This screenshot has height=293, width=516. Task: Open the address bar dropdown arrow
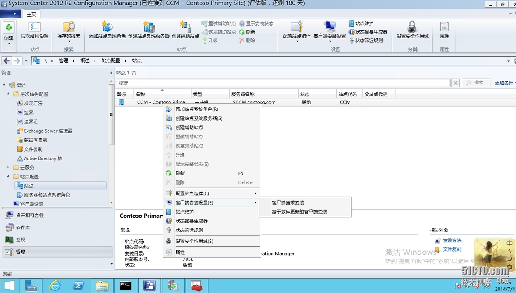(509, 61)
